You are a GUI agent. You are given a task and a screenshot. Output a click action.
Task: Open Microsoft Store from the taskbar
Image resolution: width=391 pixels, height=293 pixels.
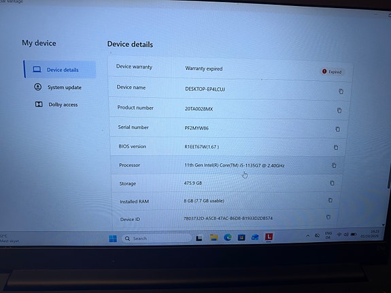pyautogui.click(x=241, y=237)
